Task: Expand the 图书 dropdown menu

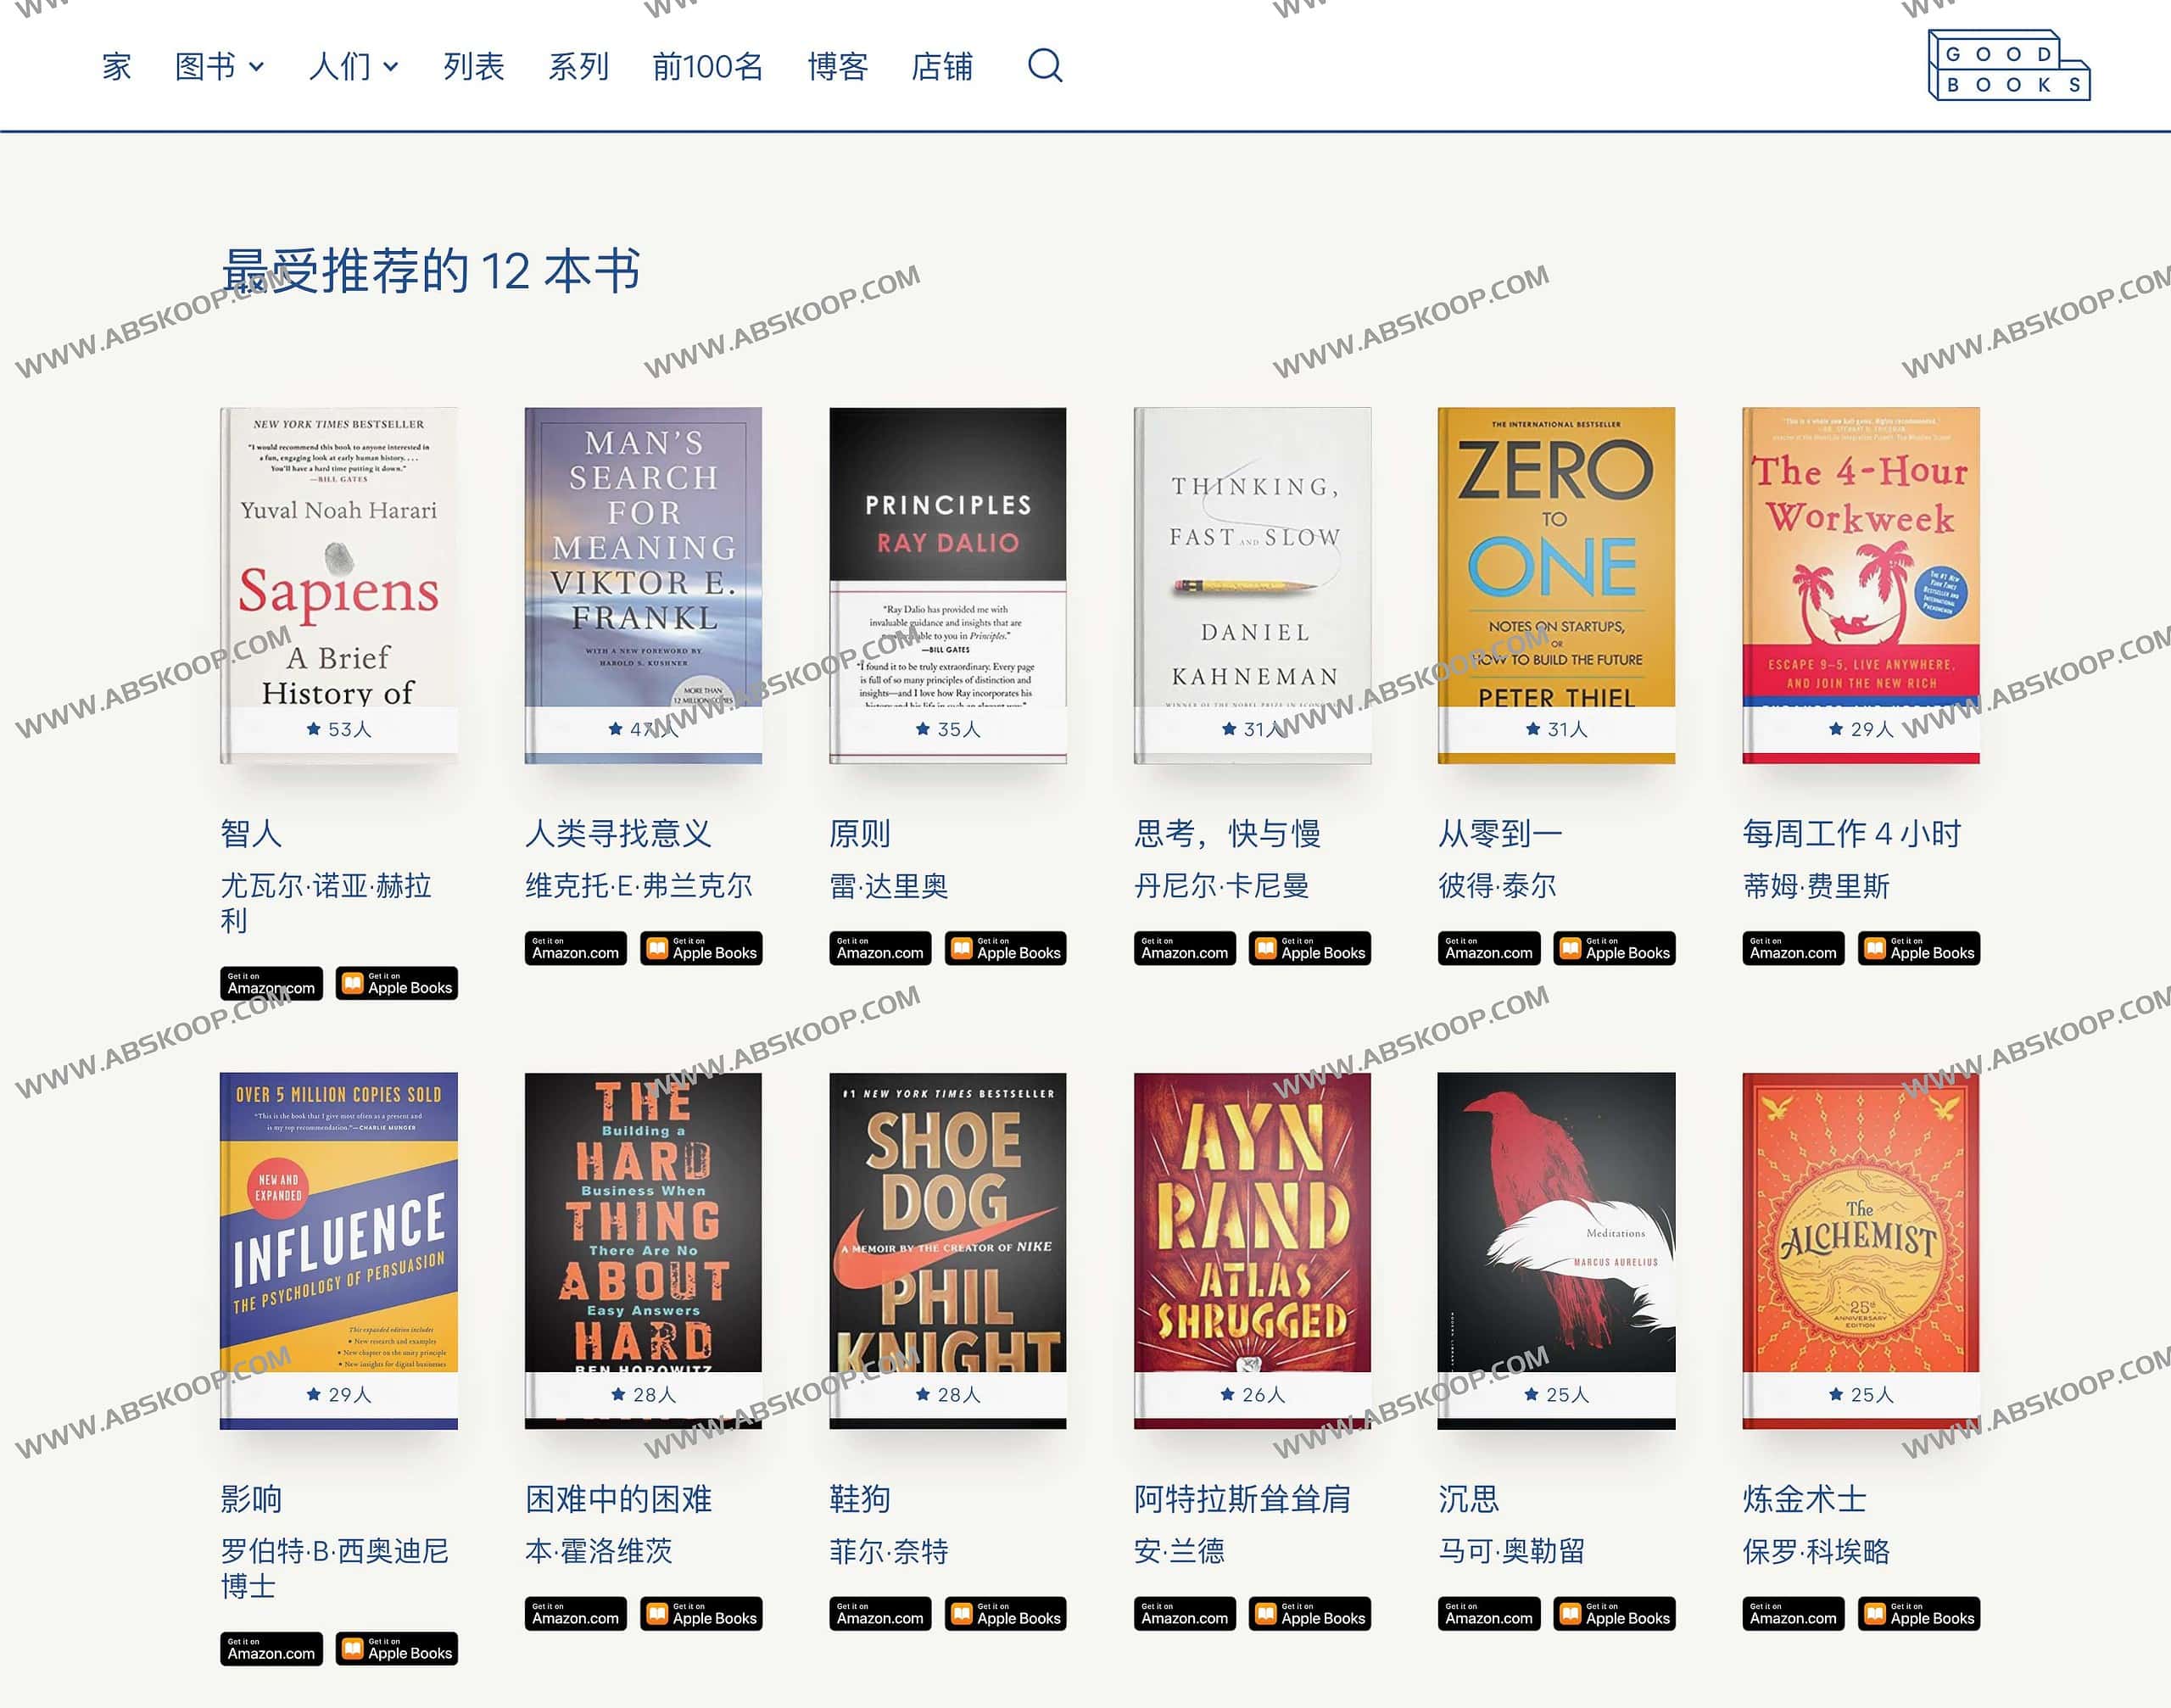Action: [219, 67]
